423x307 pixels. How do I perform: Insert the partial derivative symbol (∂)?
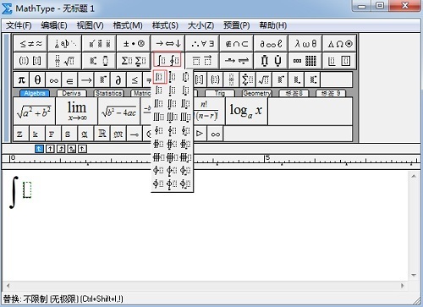pos(118,80)
